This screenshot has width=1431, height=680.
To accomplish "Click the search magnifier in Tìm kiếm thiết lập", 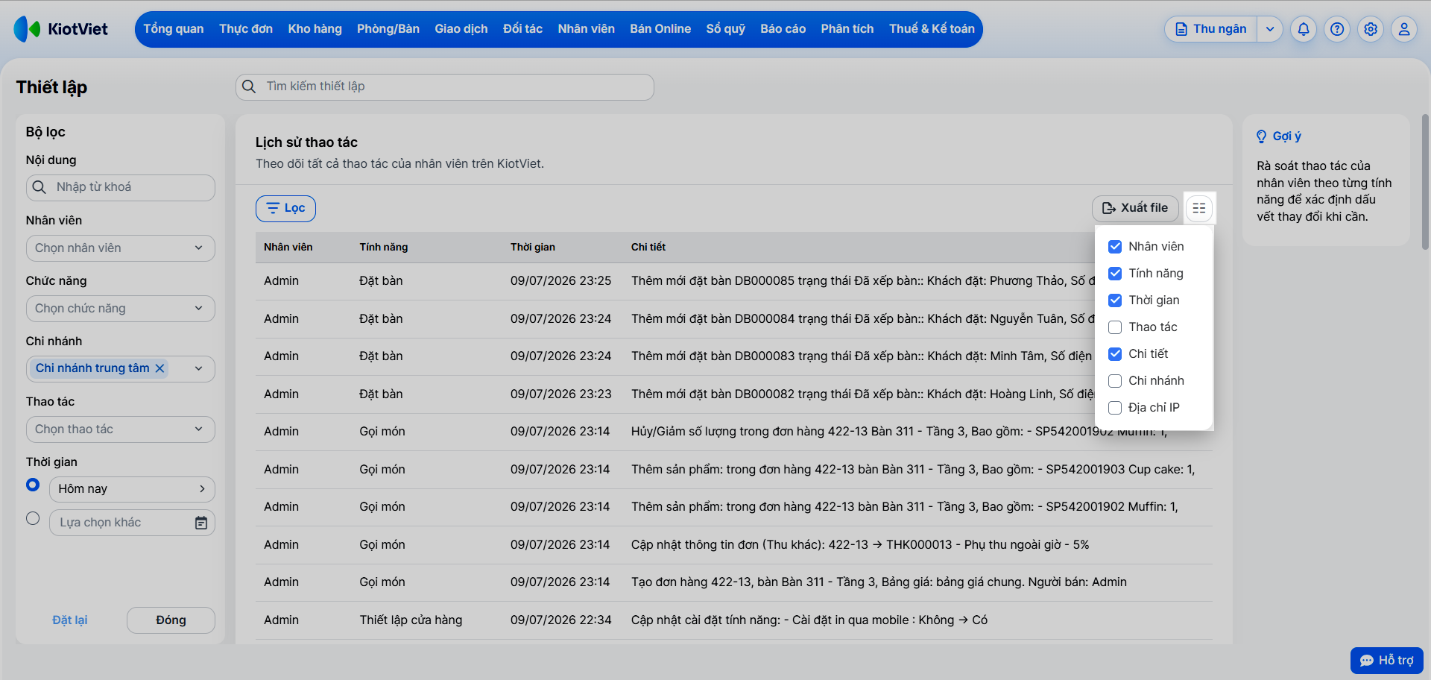I will [250, 86].
